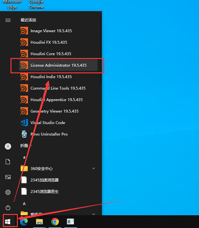This screenshot has width=199, height=228.
Task: Open Houdini Core 19.5.435
Action: point(51,54)
